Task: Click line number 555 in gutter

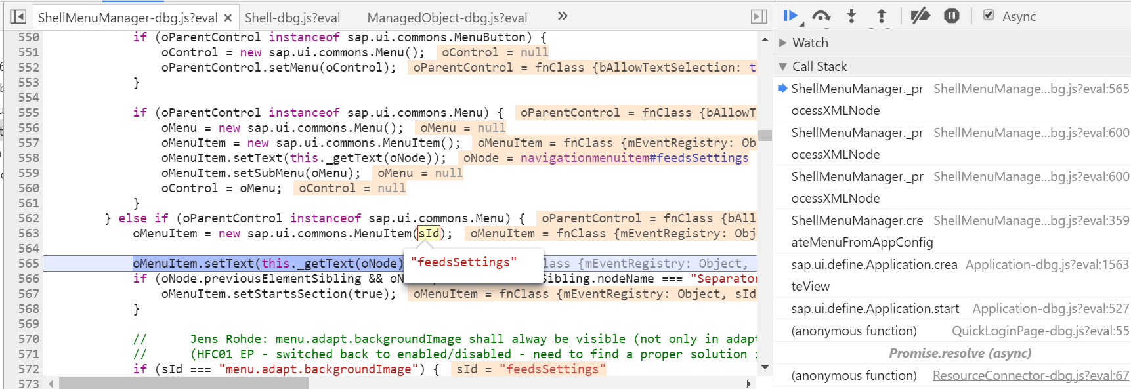Action: tap(29, 112)
